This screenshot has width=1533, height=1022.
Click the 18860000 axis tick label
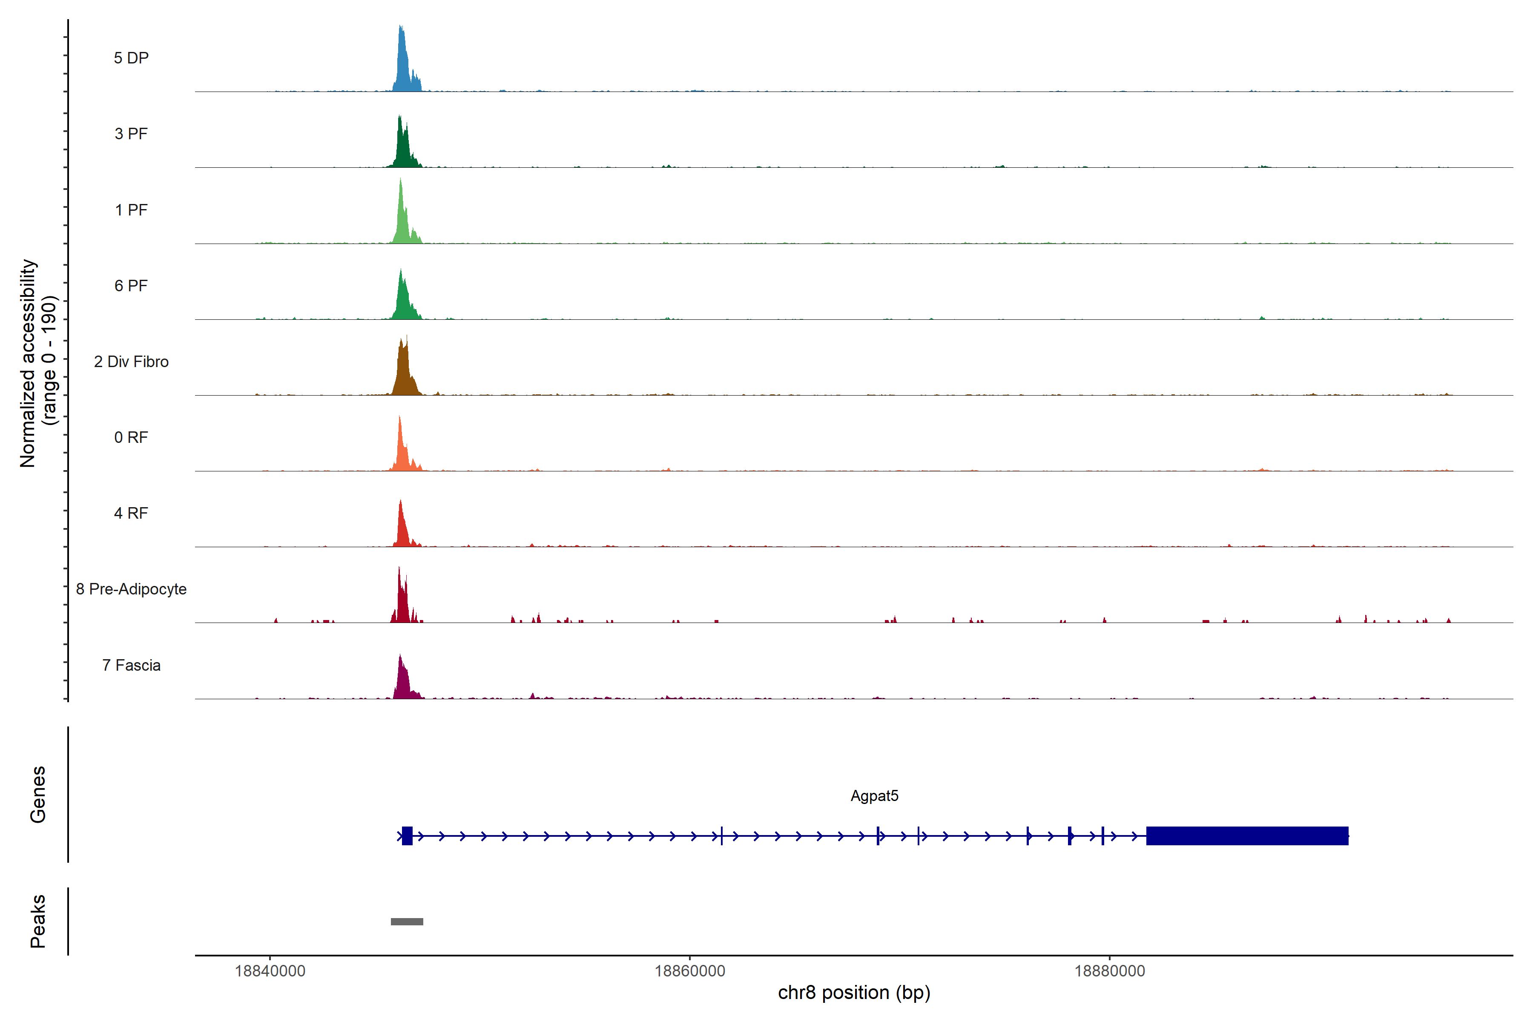(x=689, y=971)
